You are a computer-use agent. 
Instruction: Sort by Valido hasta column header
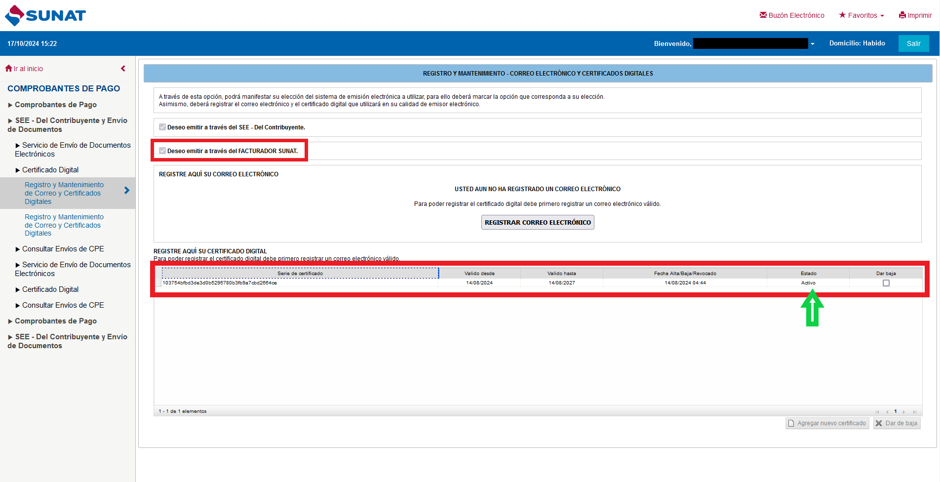[562, 273]
